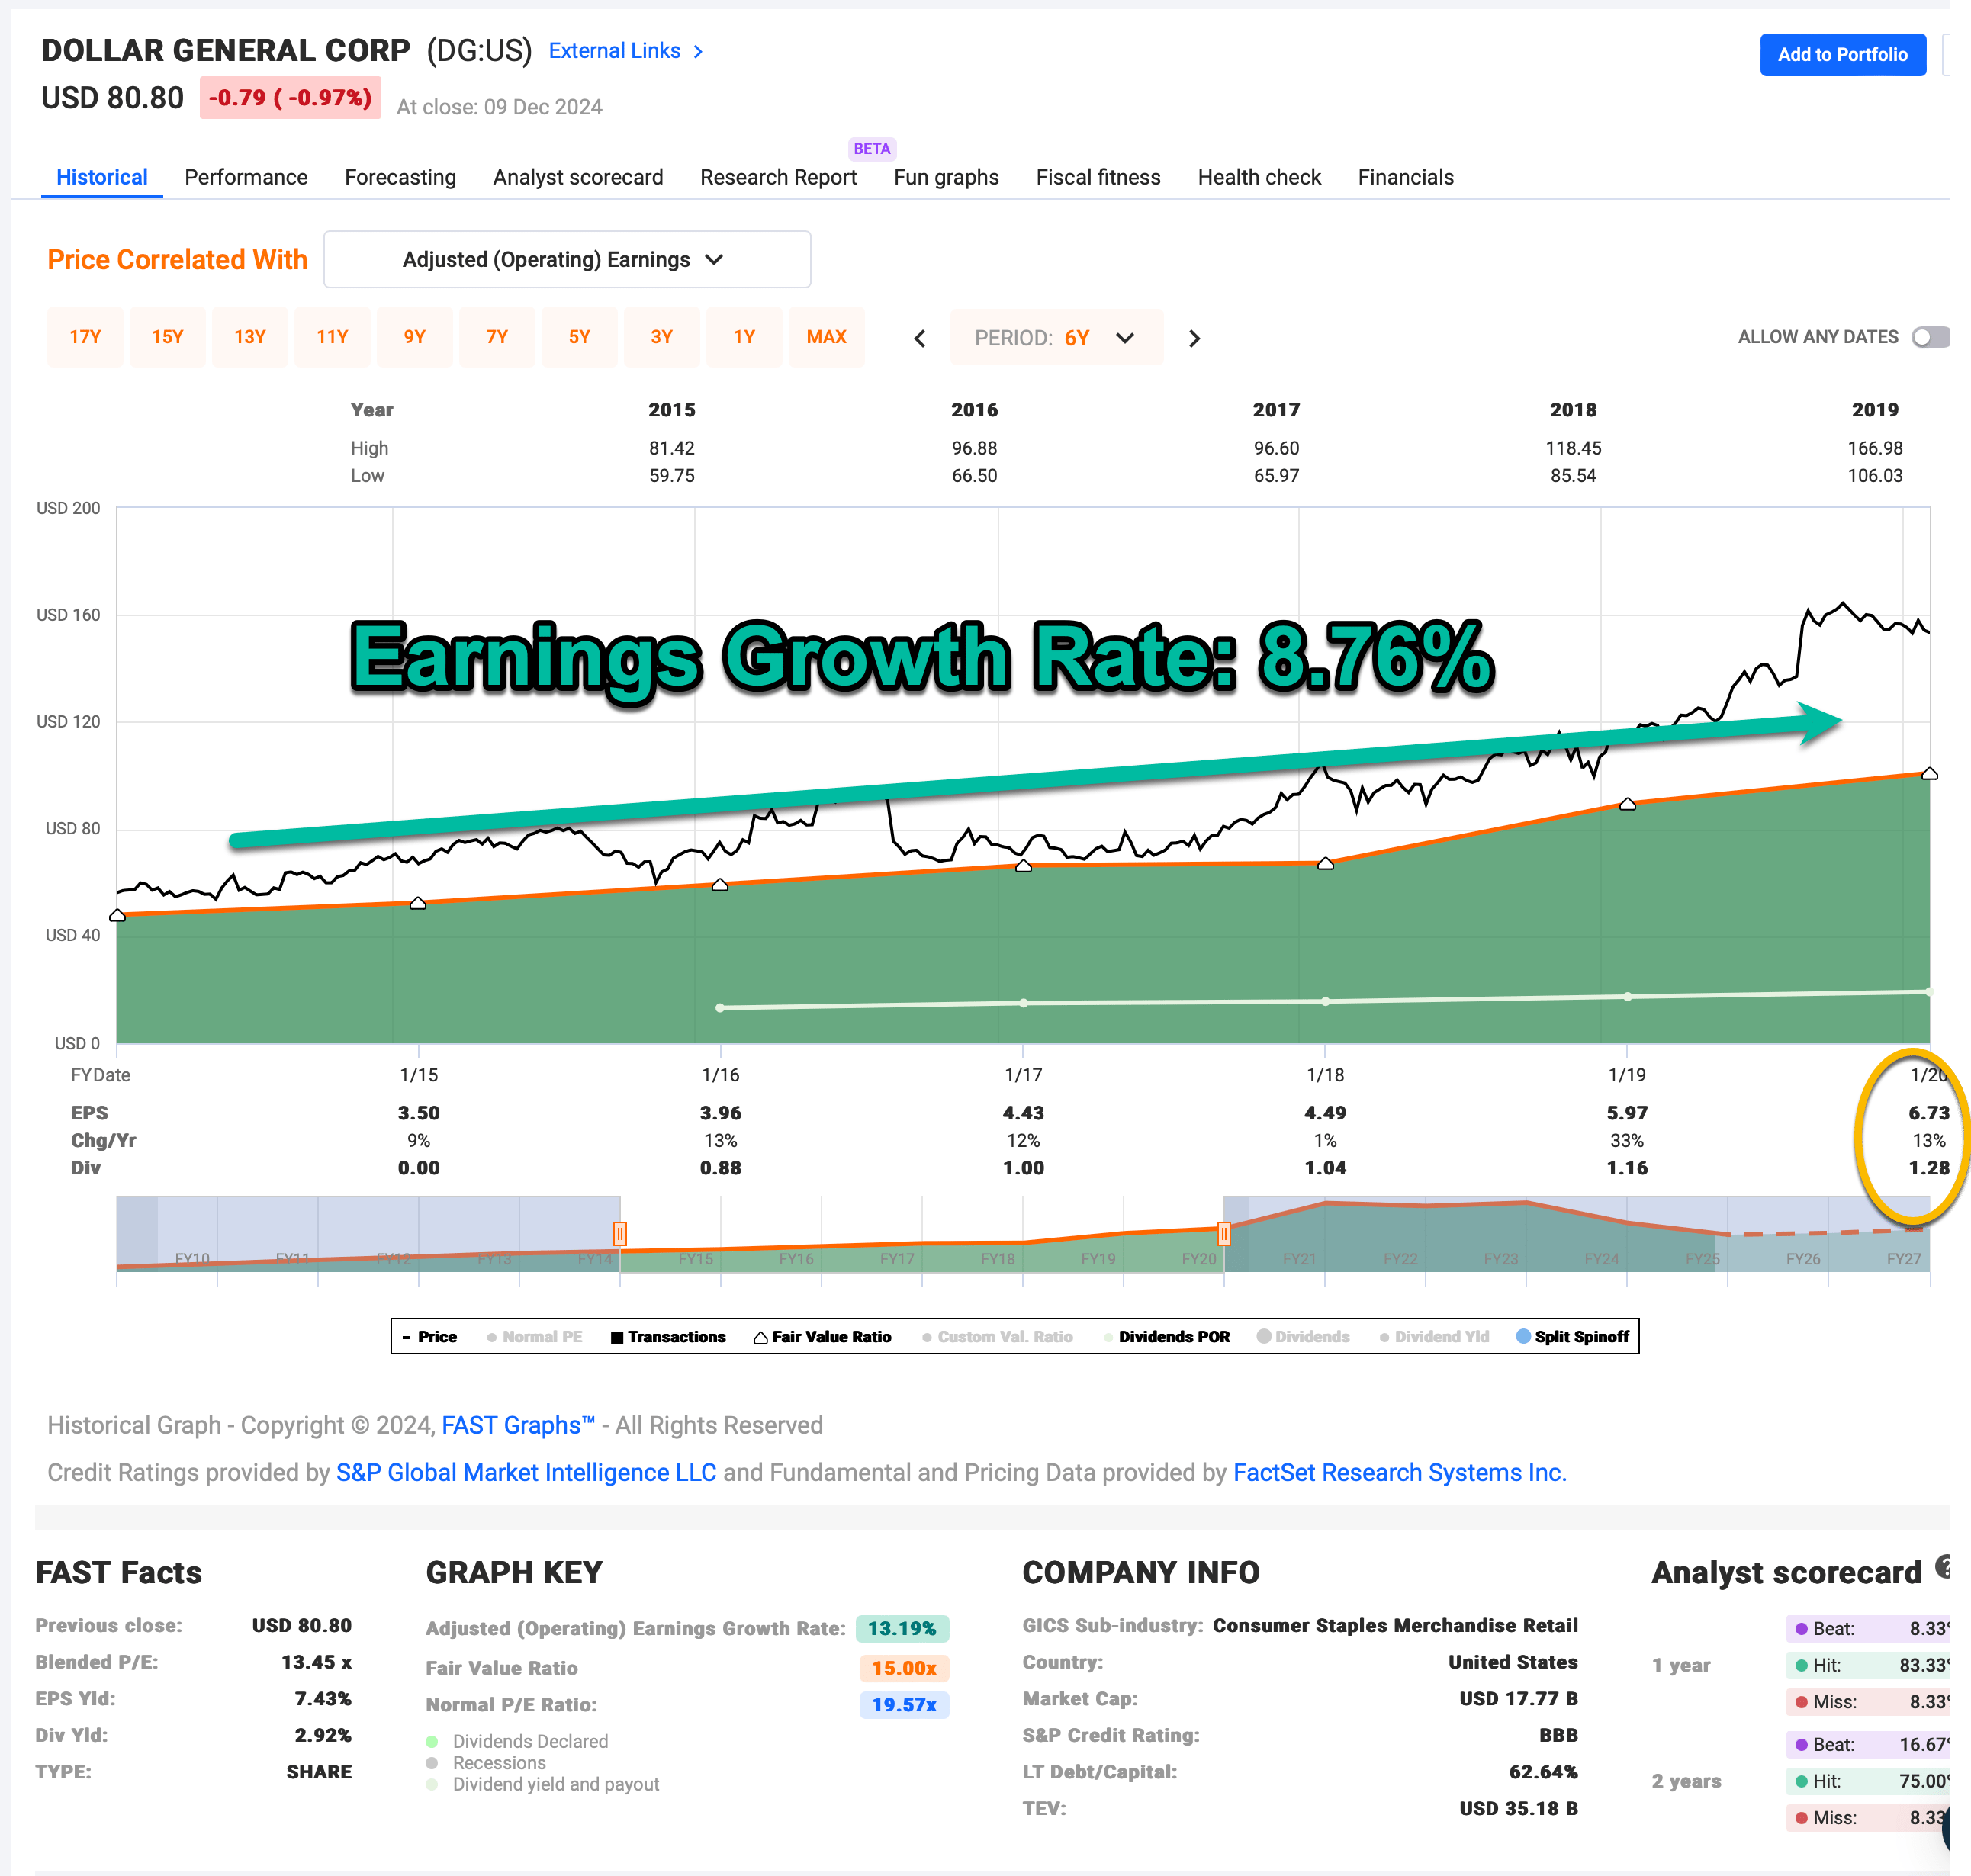Click the Split Spinoff blue dot legend
This screenshot has width=1971, height=1876.
[x=1523, y=1337]
